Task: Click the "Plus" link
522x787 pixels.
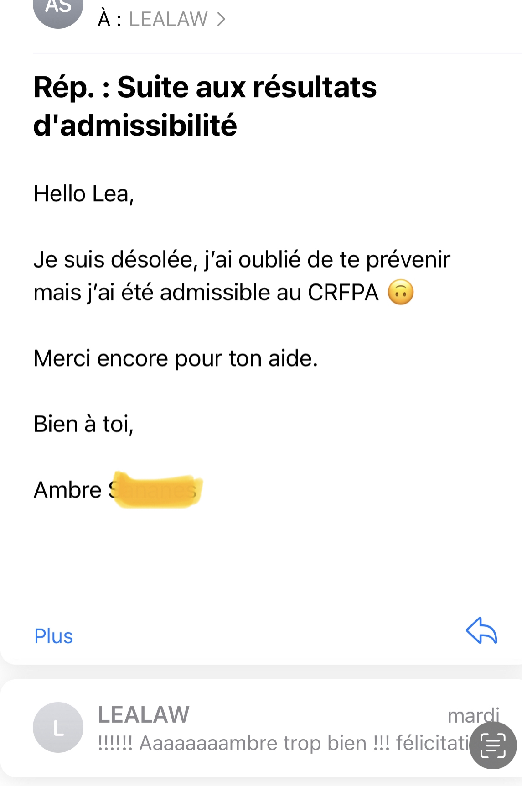Action: (54, 636)
